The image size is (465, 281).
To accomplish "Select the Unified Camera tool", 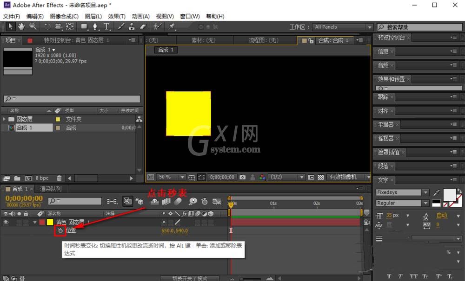I will pyautogui.click(x=59, y=26).
